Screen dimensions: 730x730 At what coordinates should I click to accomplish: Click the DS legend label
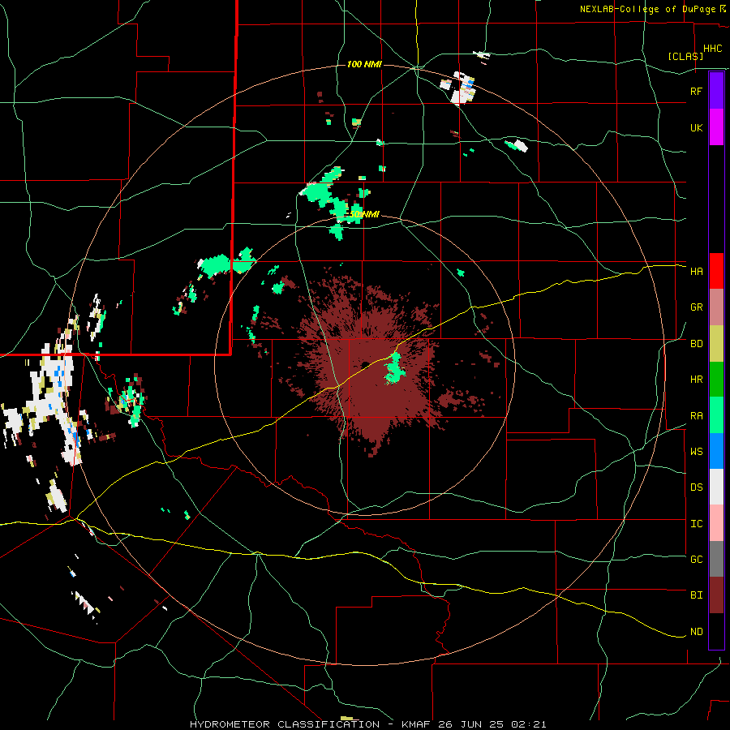pos(696,487)
